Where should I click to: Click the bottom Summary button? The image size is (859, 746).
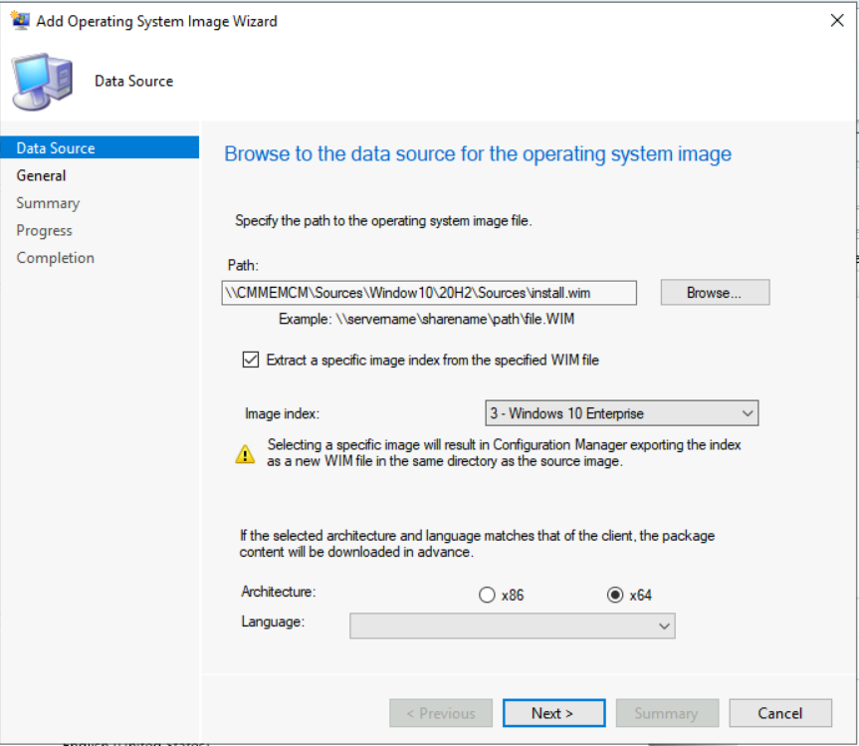coord(666,713)
